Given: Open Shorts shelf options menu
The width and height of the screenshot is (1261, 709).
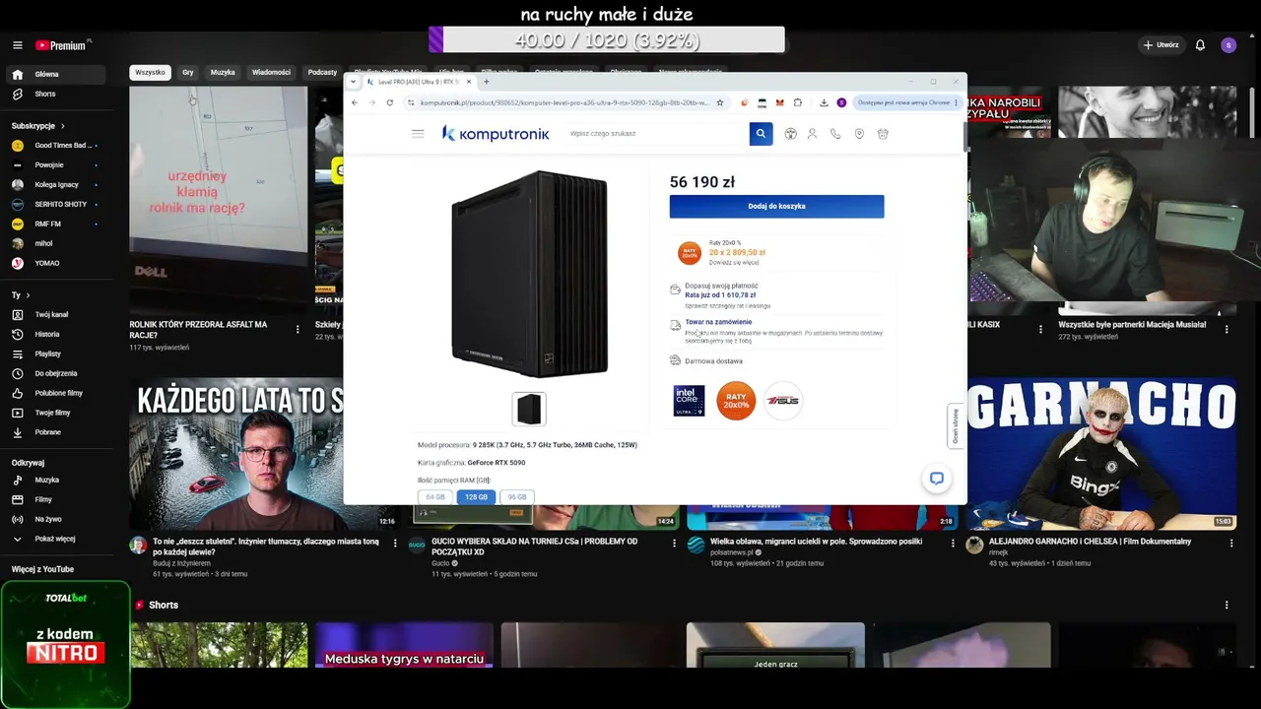Looking at the screenshot, I should (1227, 605).
